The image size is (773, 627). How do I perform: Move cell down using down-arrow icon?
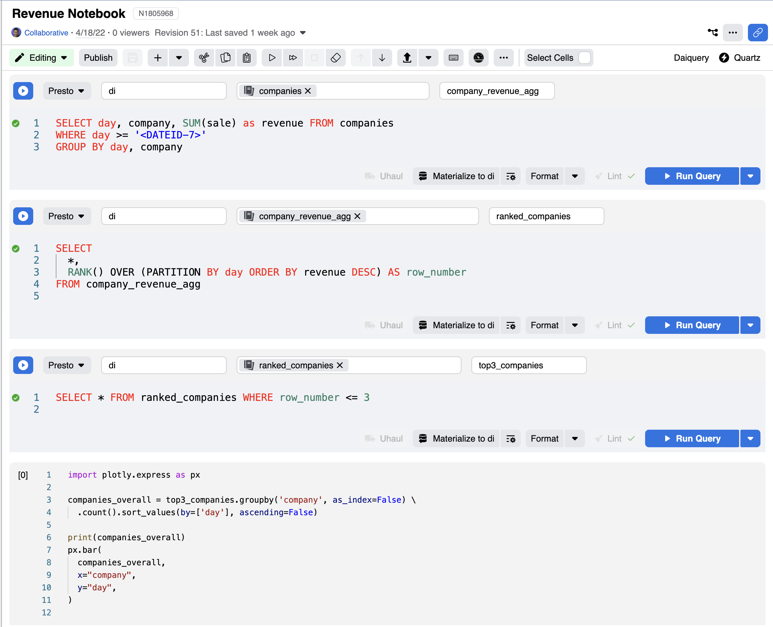(x=382, y=58)
